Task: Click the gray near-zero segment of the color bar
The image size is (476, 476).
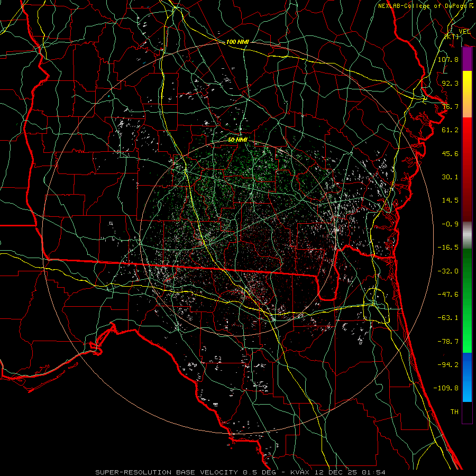Action: pos(467,235)
